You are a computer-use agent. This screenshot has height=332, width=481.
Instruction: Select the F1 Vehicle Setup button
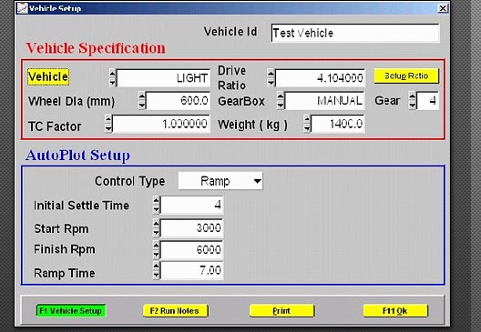click(x=71, y=311)
